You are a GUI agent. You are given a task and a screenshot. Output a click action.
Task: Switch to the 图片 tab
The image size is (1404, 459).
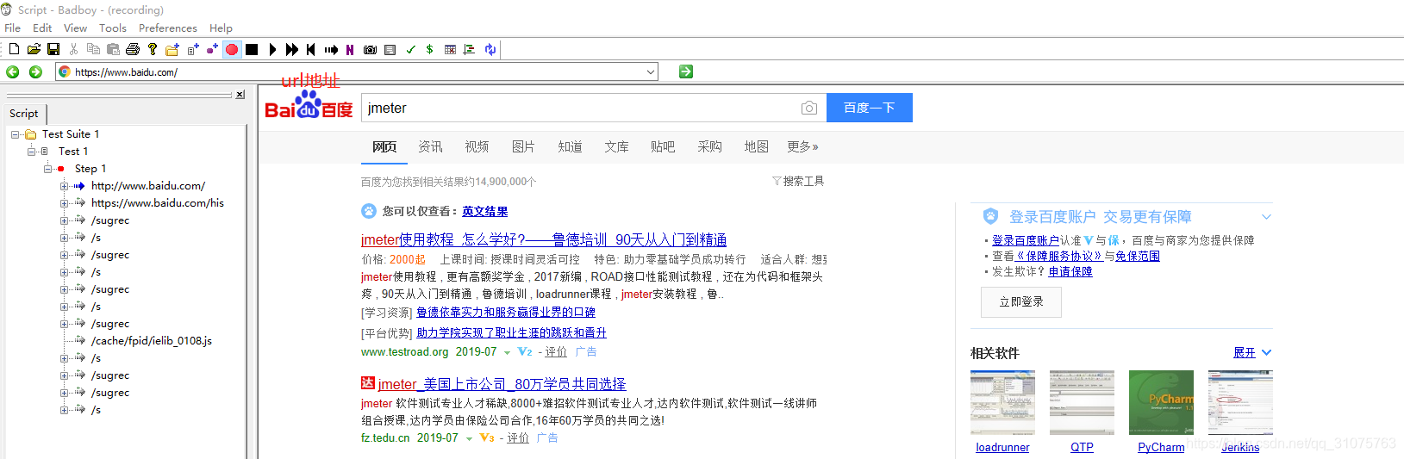click(523, 147)
